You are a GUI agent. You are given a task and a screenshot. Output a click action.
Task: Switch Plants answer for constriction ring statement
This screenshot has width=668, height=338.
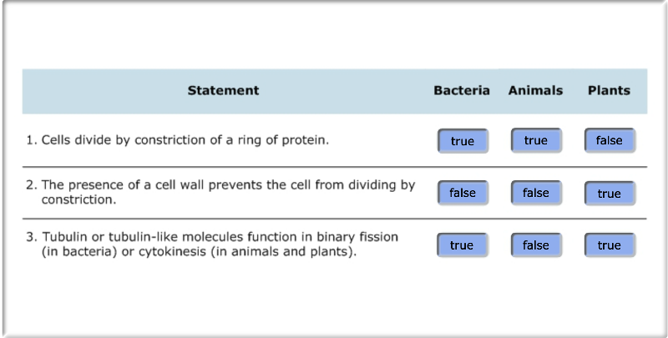610,141
